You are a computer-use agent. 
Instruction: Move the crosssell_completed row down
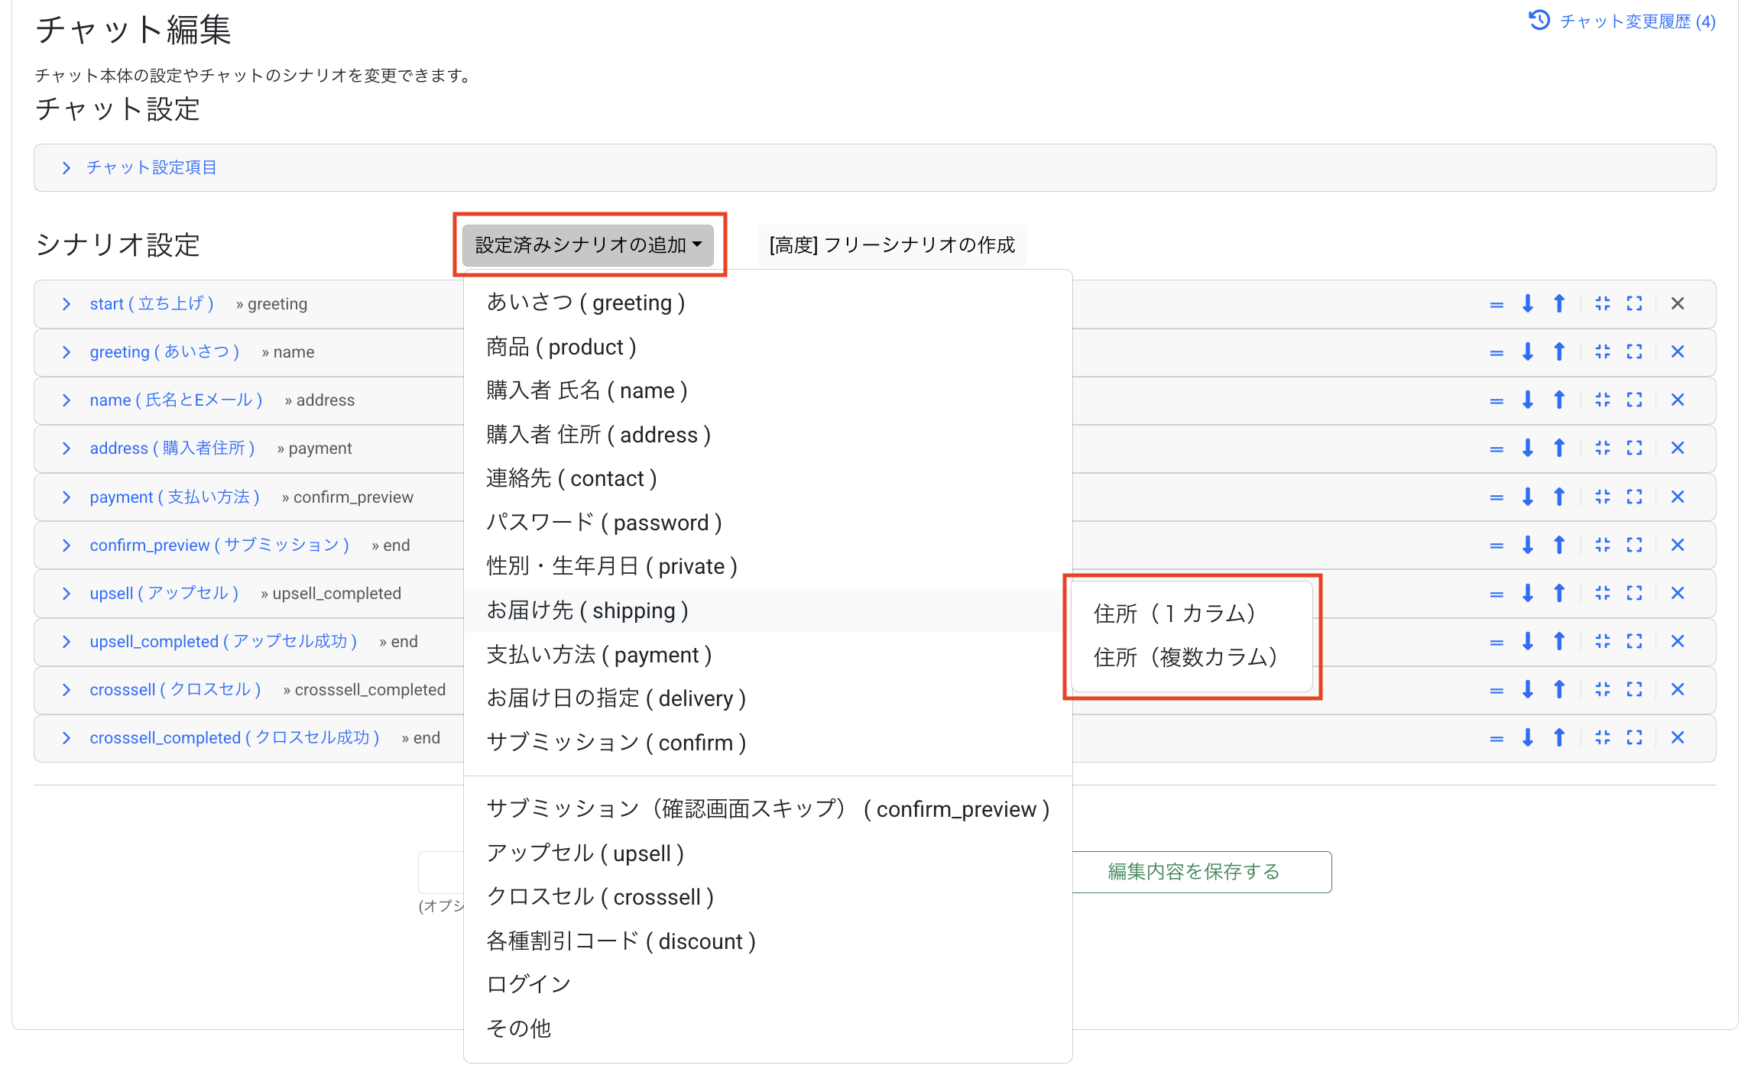(1528, 737)
